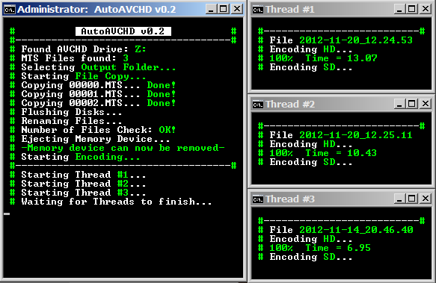The image size is (436, 283).
Task: Focus the Thread #2 title bar
Action: [322, 104]
